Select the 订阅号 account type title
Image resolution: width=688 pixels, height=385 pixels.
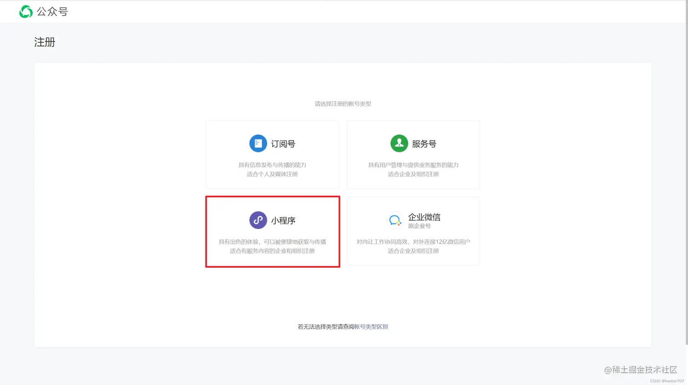pyautogui.click(x=283, y=144)
